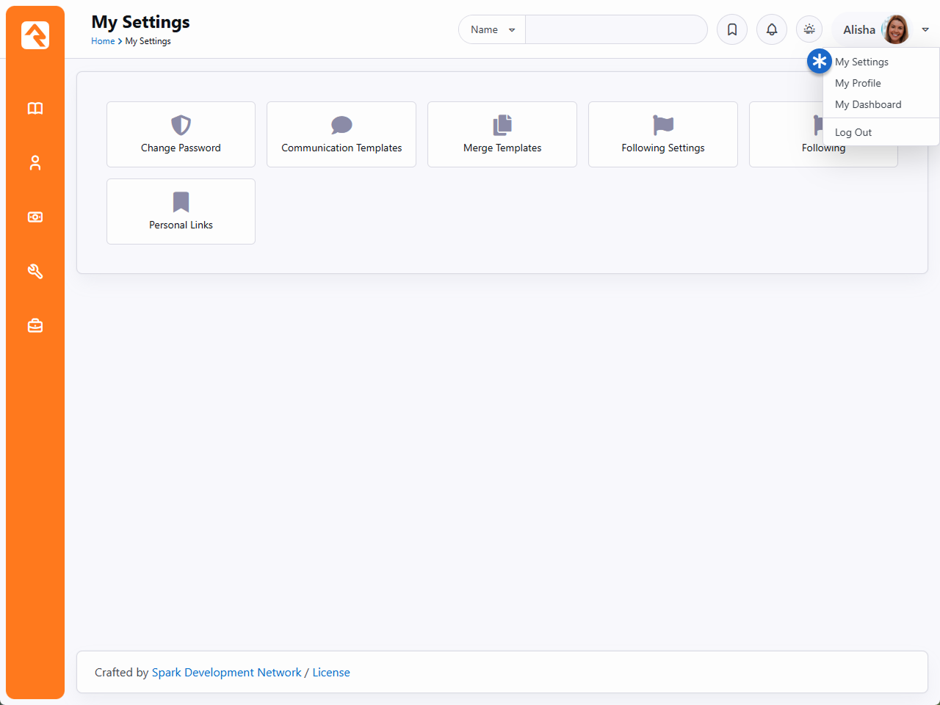
Task: Open the person icon in the sidebar
Action: click(35, 163)
